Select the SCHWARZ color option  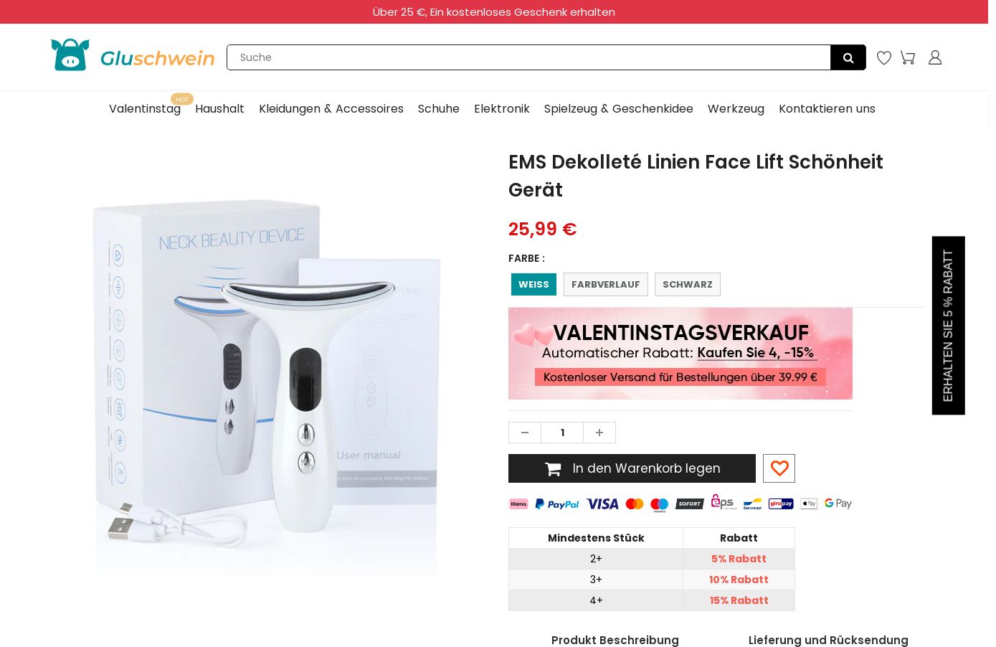[x=687, y=284]
